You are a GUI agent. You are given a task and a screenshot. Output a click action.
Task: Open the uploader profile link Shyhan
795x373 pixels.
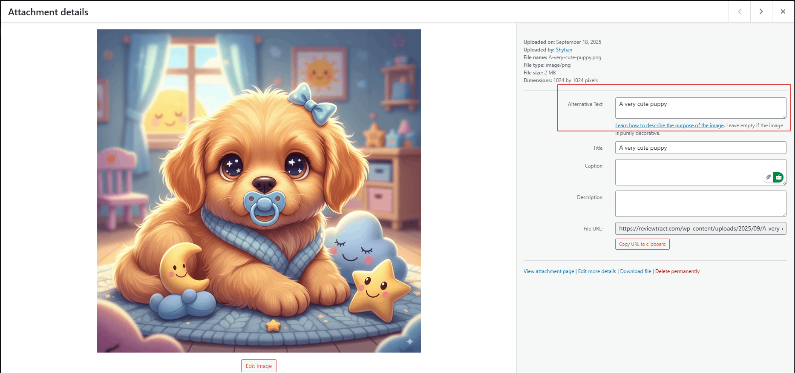(x=564, y=50)
